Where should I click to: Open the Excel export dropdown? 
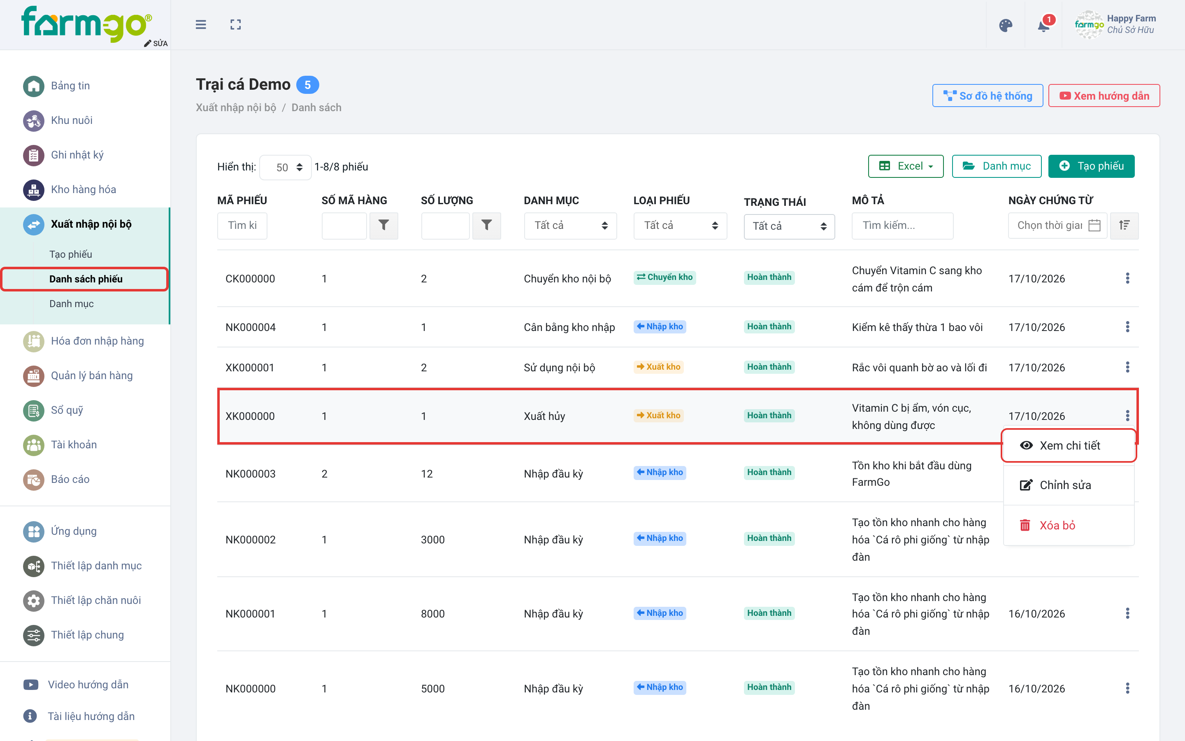tap(905, 166)
